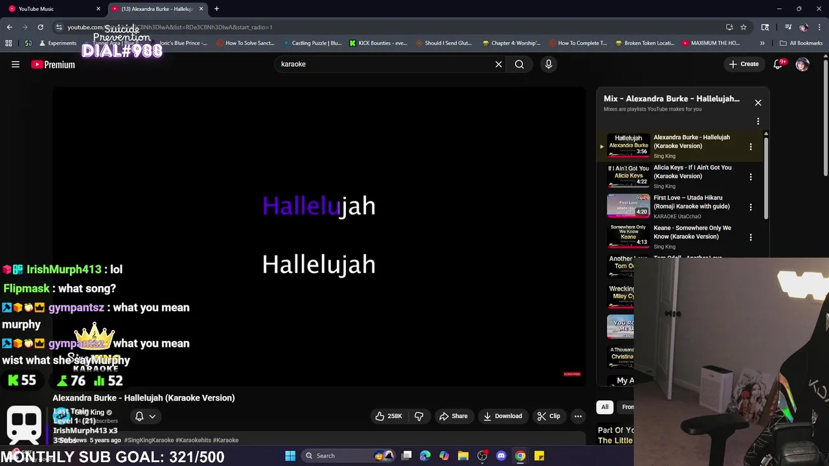Close the YouTube Music tab
The height and width of the screenshot is (466, 829).
tap(98, 9)
